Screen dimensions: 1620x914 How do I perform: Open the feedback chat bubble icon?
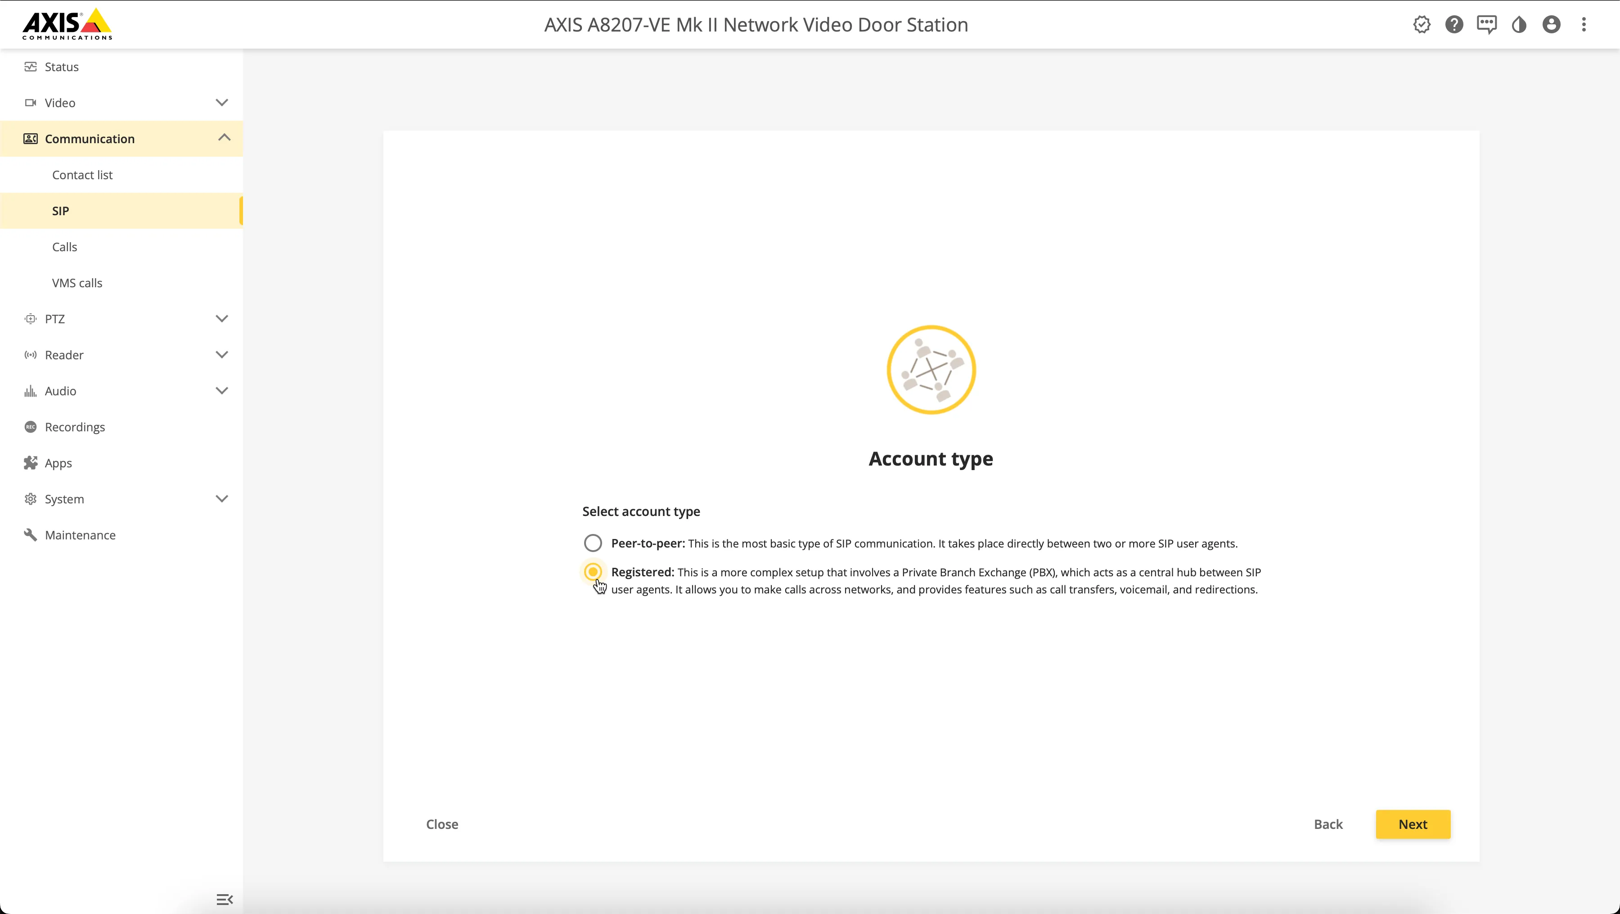(1487, 24)
